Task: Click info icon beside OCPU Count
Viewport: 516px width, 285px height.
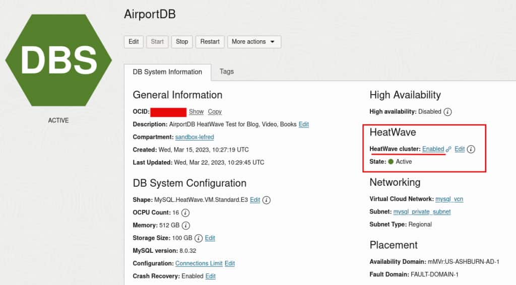Action: [185, 212]
